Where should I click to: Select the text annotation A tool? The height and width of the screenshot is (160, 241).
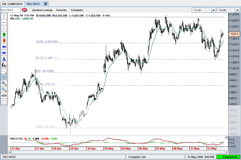point(4,59)
